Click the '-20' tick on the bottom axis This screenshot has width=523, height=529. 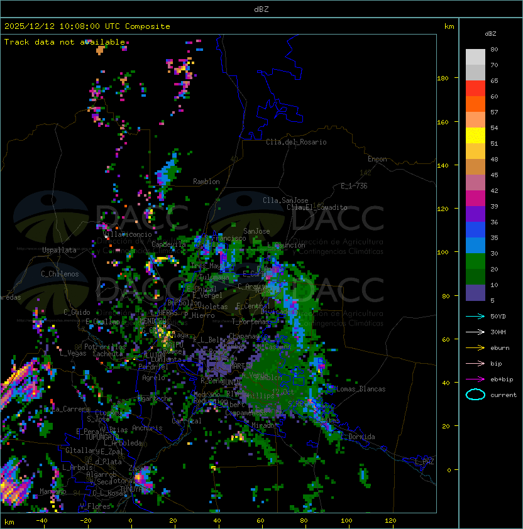[85, 521]
